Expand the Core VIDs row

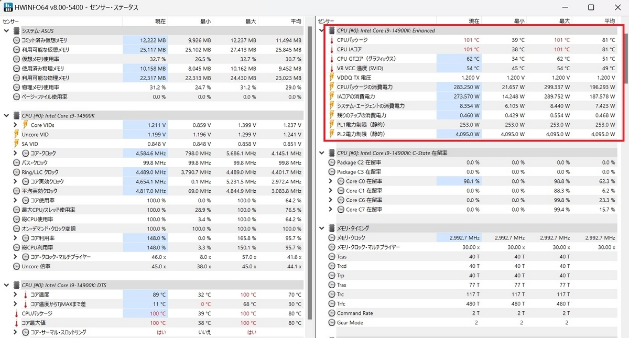pyautogui.click(x=16, y=125)
